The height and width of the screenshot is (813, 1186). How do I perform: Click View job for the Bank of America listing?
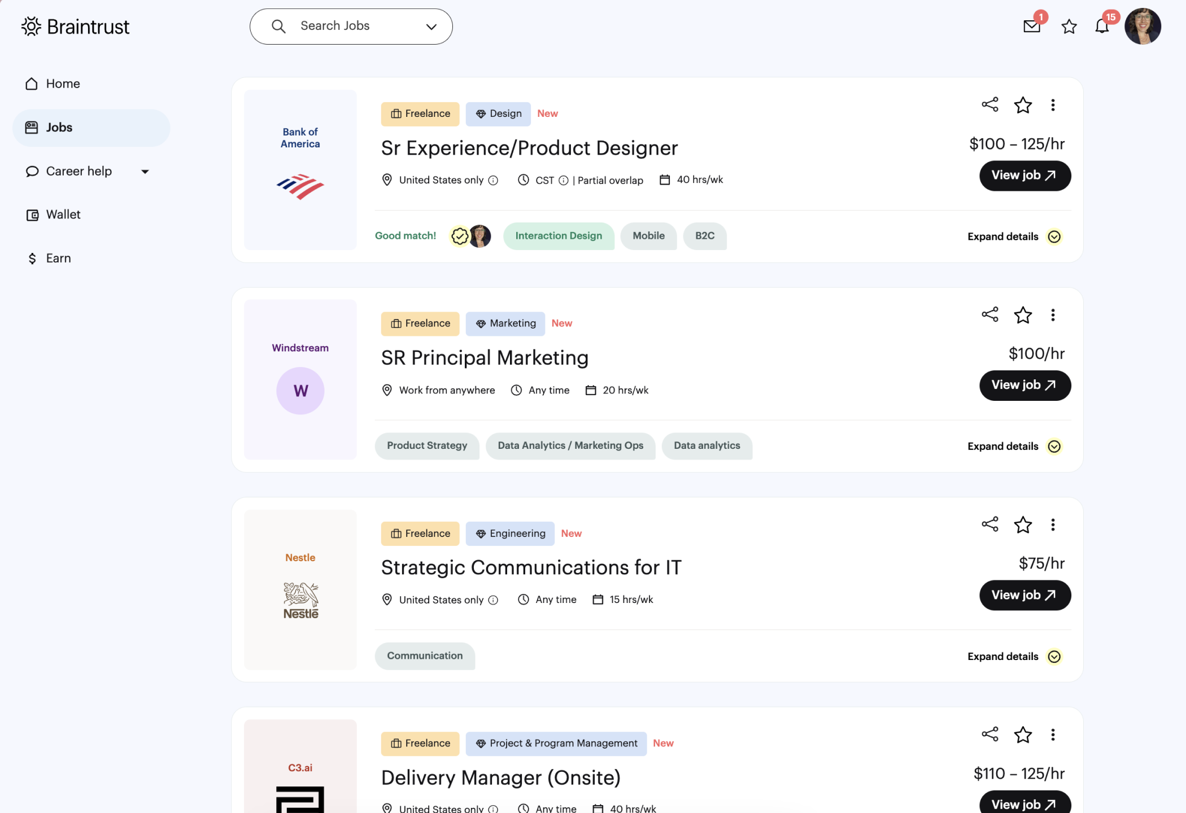click(x=1024, y=176)
